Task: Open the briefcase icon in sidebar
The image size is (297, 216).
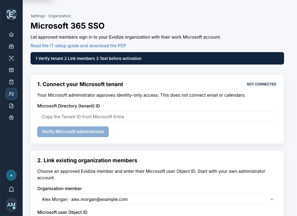Action: pos(11,46)
